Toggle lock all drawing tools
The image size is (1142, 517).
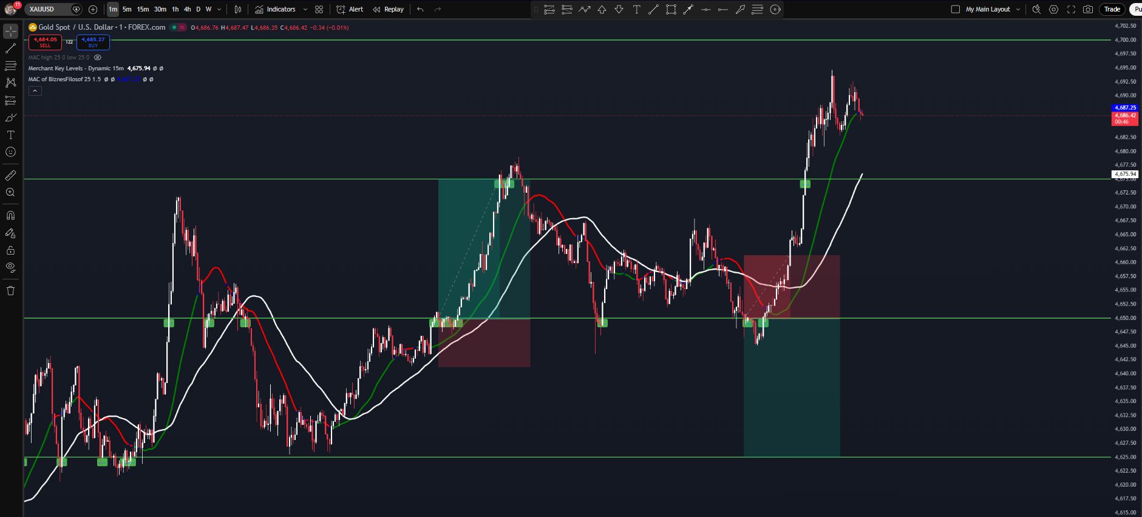pos(10,250)
